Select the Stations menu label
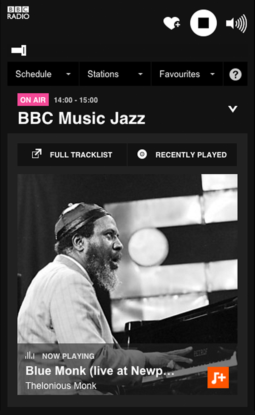 click(x=103, y=74)
